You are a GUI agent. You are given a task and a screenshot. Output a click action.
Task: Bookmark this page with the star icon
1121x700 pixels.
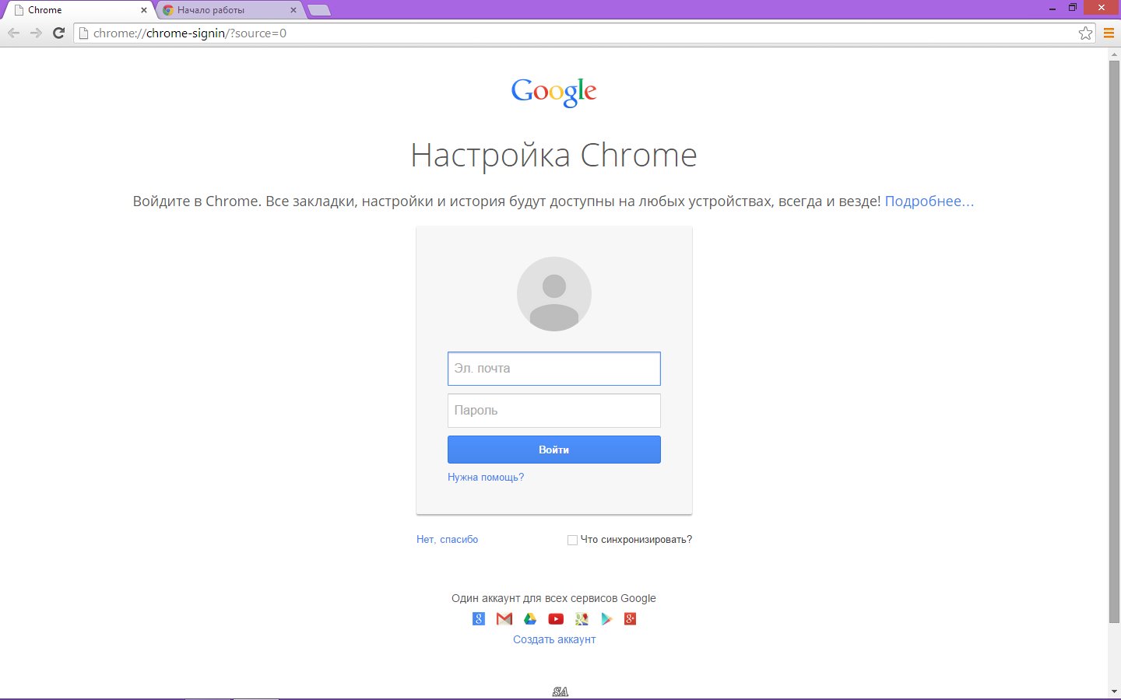coord(1085,33)
